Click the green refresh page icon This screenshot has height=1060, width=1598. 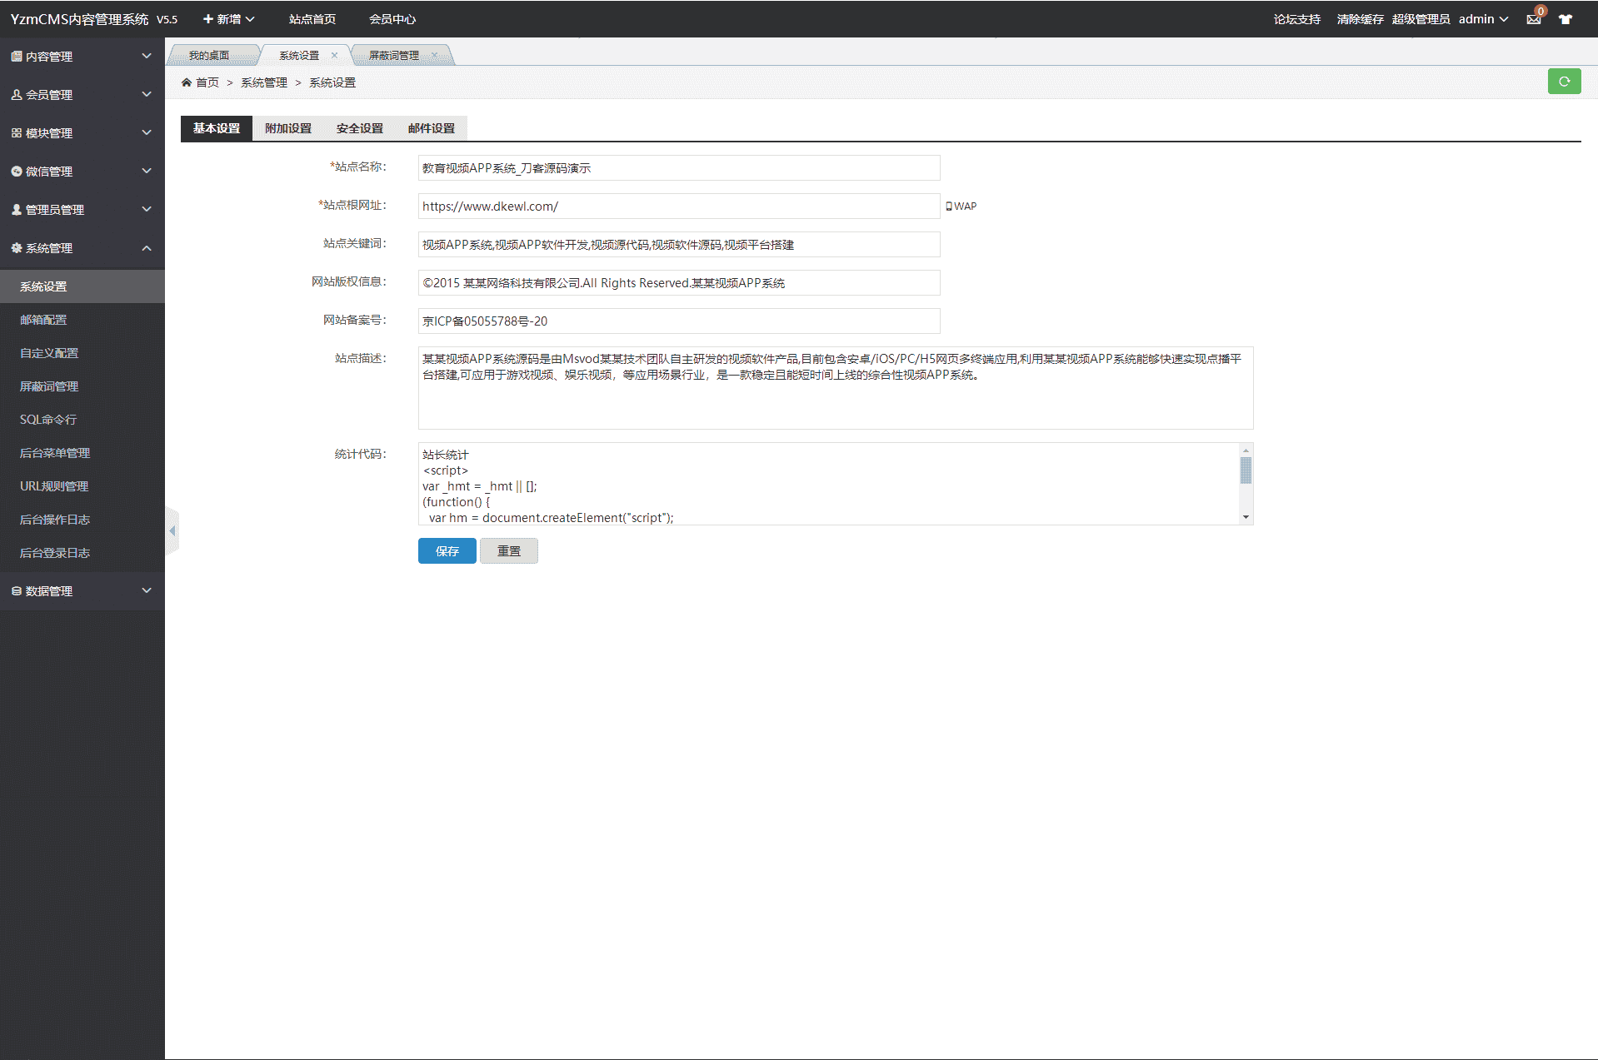(1564, 82)
